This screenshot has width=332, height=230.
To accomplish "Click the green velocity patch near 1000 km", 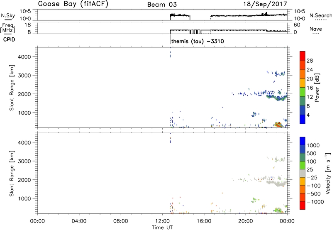I will [x=255, y=200].
